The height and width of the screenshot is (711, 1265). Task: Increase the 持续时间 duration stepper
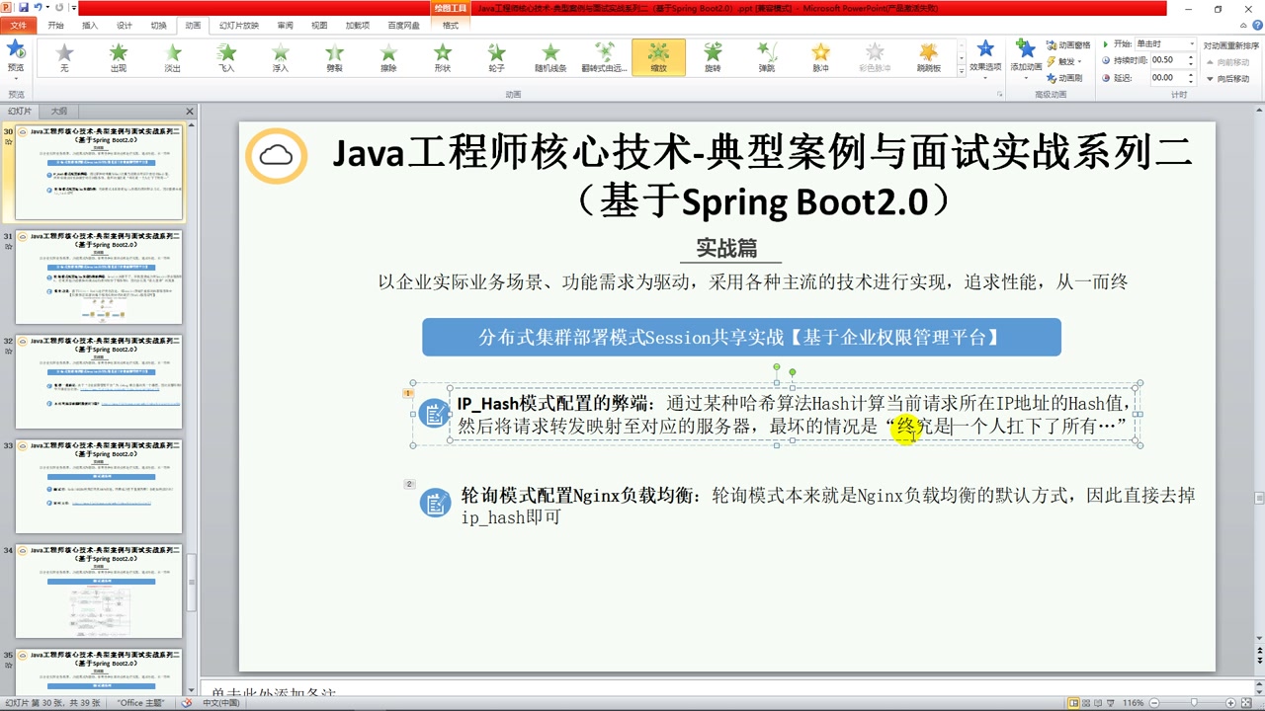pyautogui.click(x=1191, y=57)
